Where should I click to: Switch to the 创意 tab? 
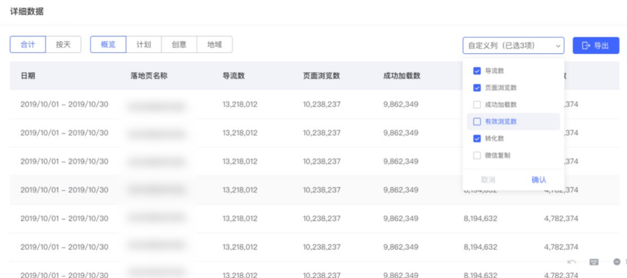(x=179, y=45)
